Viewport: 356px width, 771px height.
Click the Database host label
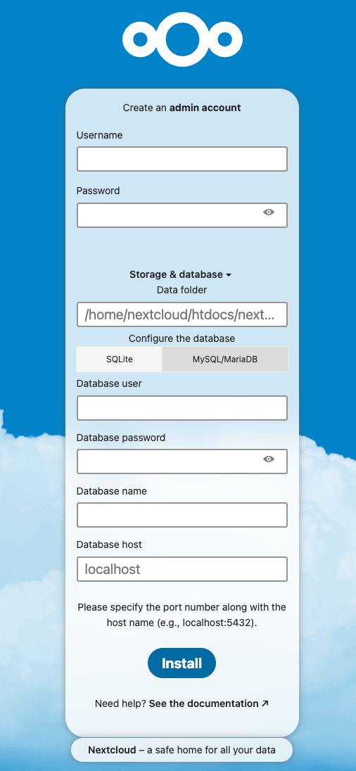[x=109, y=544]
